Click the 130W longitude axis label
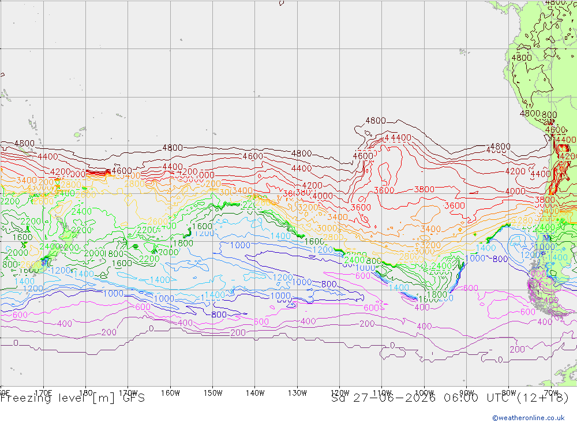 [297, 393]
